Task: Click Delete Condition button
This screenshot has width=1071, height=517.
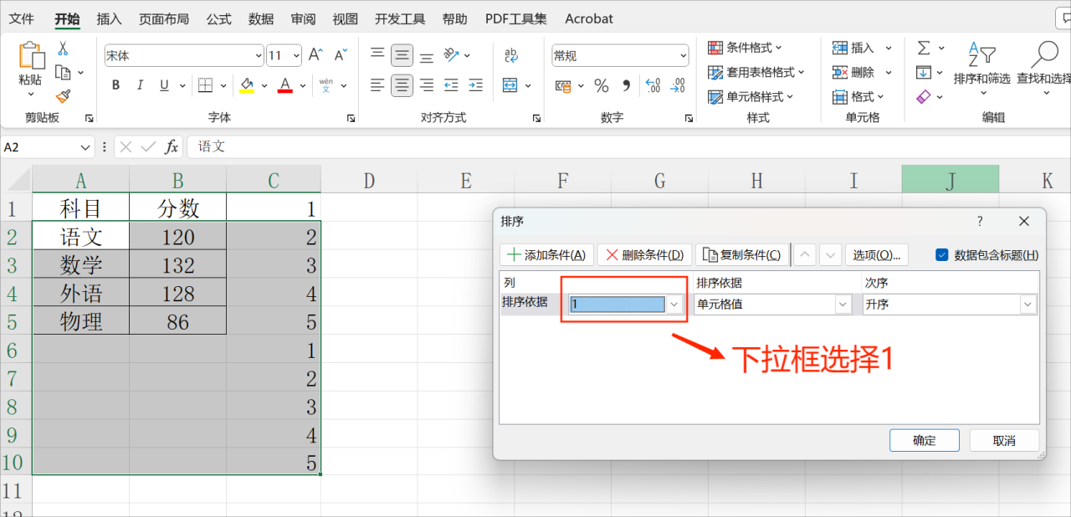Action: click(644, 254)
